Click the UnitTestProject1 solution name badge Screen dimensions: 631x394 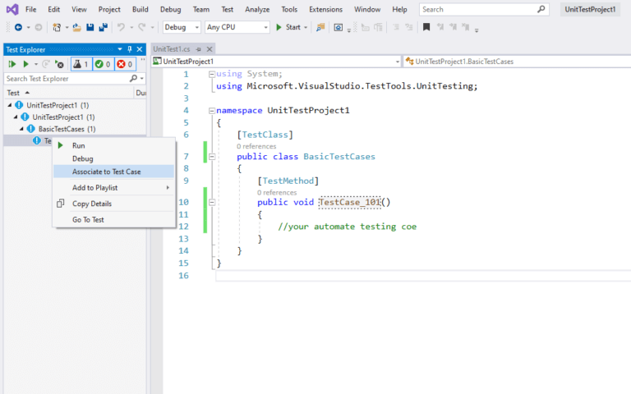coord(590,9)
